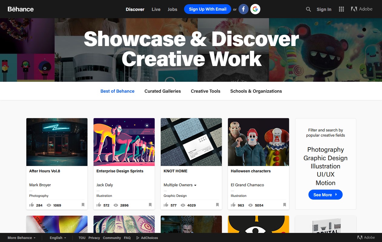
Task: Open the Adobe apps grid icon
Action: [x=341, y=9]
